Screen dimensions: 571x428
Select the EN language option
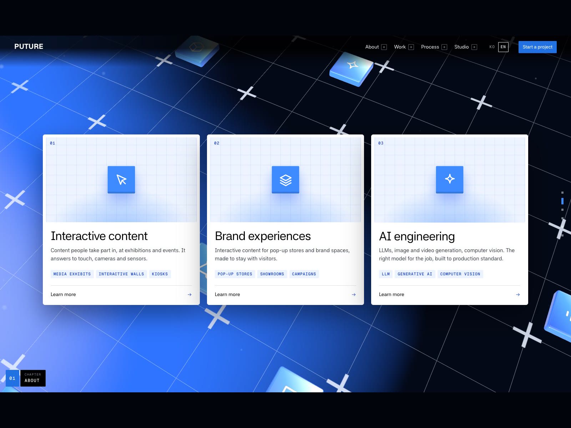(503, 47)
